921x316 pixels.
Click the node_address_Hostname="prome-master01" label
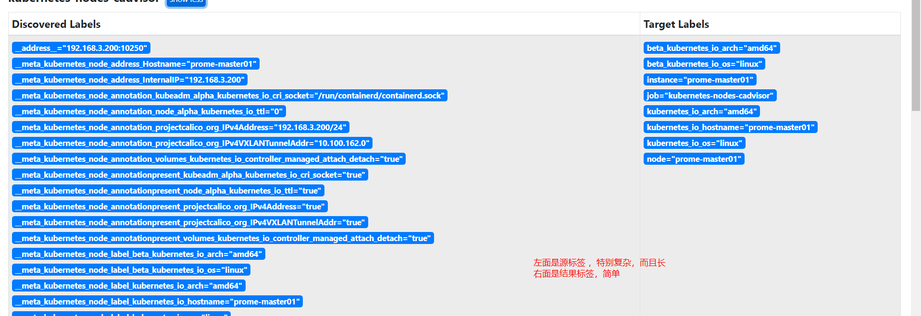pyautogui.click(x=136, y=64)
